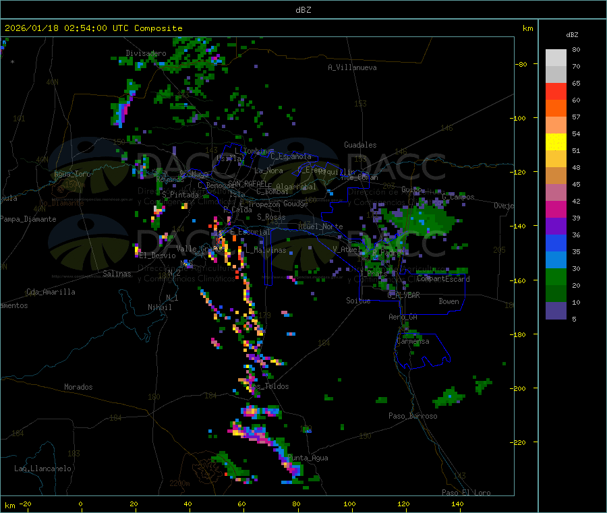The height and width of the screenshot is (513, 607).
Task: Click the purple 5-10 dBZ legend swatch
Action: click(556, 311)
